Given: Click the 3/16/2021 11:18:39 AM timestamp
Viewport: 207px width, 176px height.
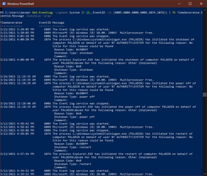Looking at the screenshot, I should click(18, 83).
